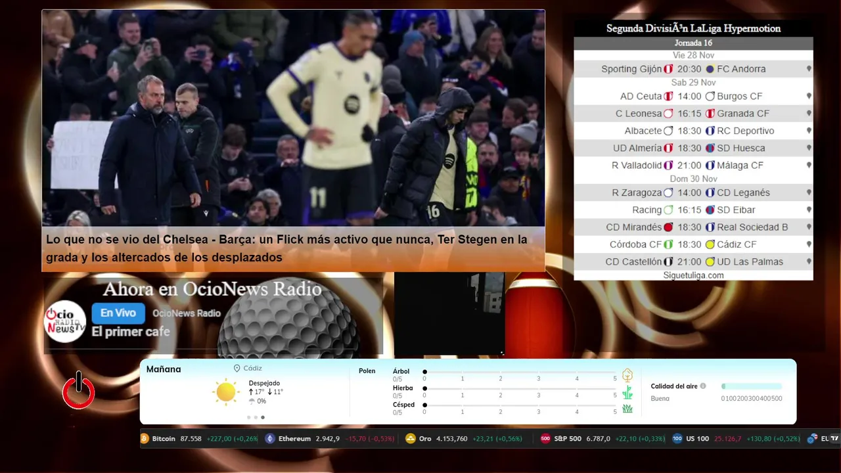Click the Bitcoin coin icon in ticker

coord(145,439)
